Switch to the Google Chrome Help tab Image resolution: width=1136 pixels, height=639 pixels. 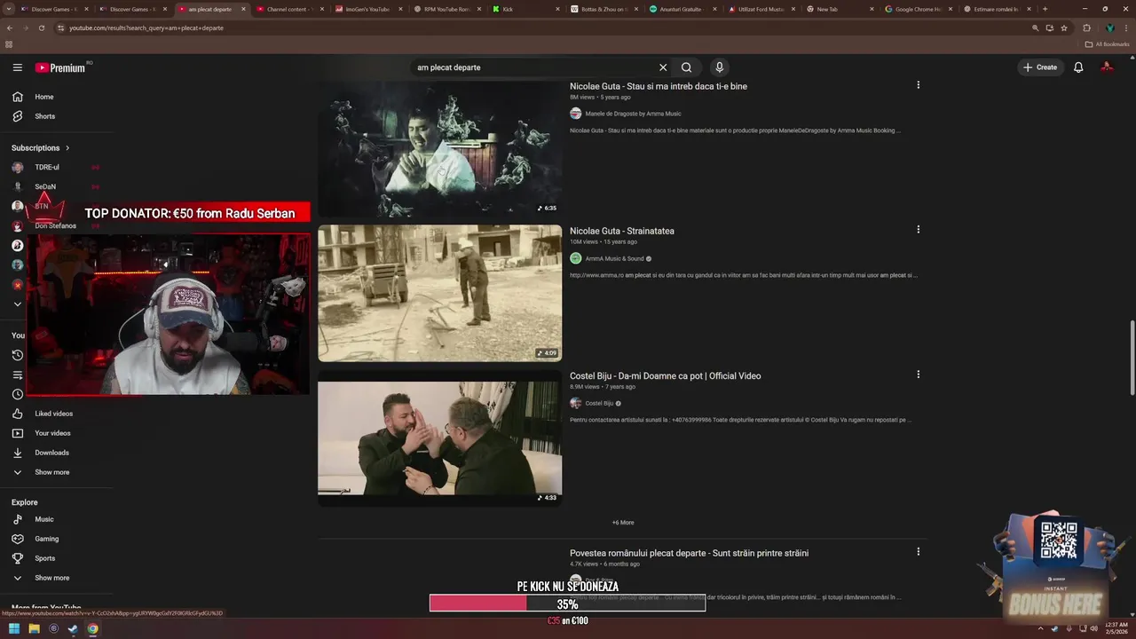pos(917,9)
